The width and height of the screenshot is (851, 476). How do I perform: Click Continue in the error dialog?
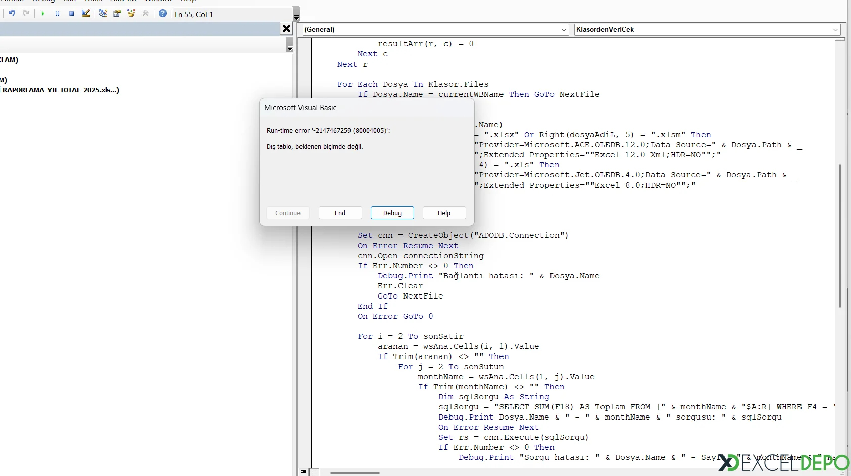point(288,213)
